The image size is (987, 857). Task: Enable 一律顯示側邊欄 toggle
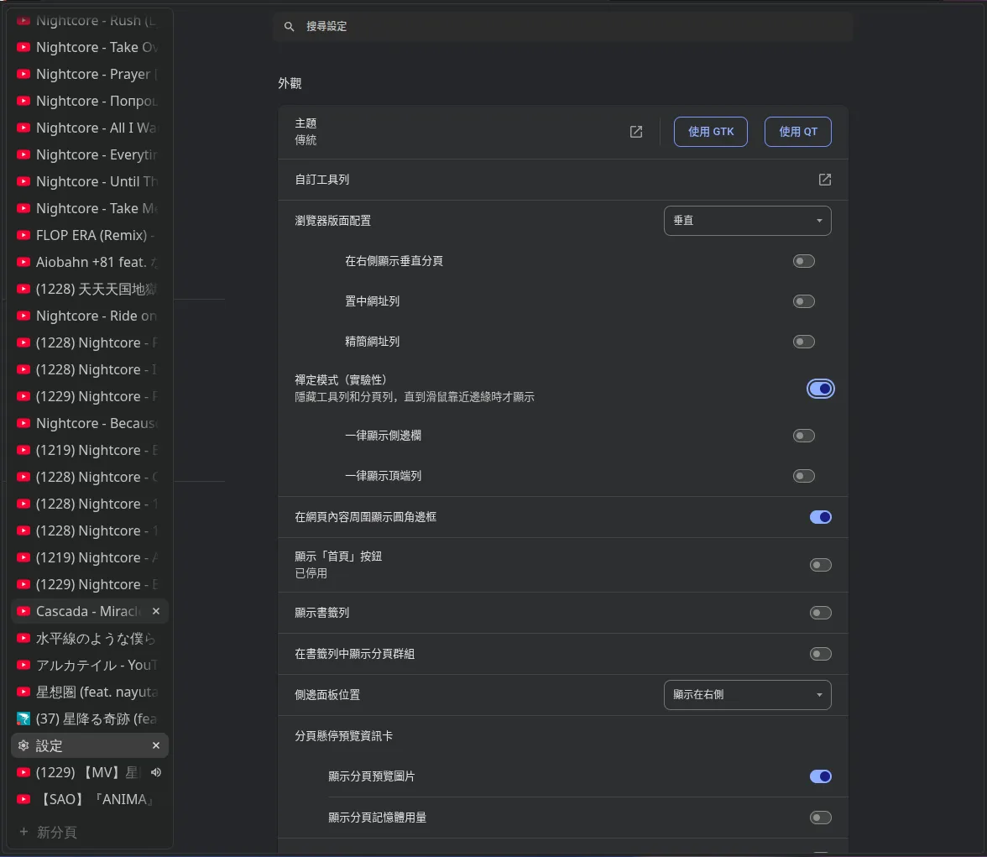click(x=804, y=436)
